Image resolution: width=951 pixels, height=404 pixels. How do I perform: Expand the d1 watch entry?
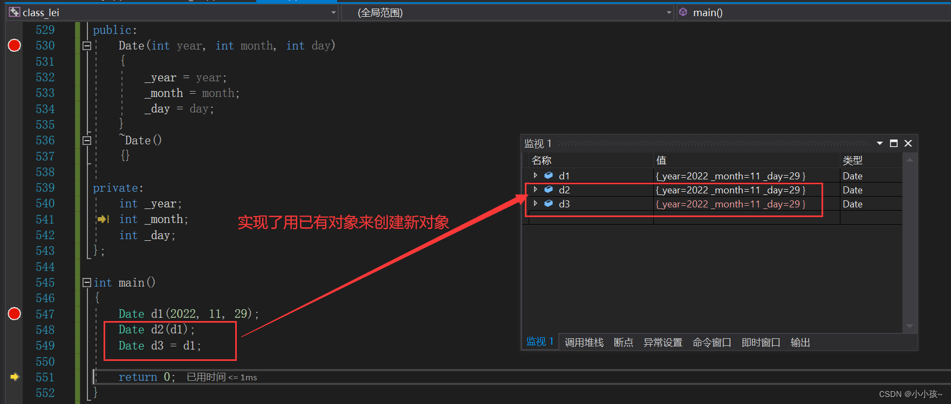tap(535, 176)
